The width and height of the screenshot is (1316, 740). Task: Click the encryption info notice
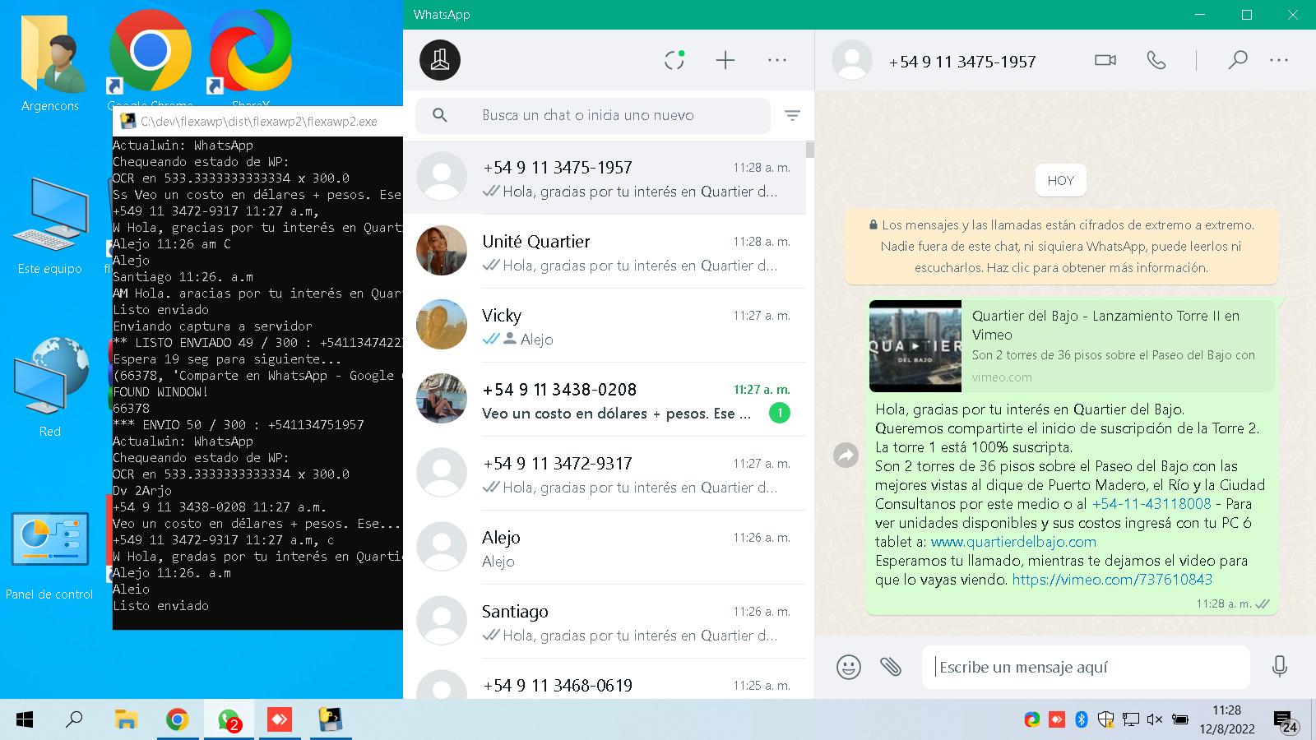click(1061, 246)
